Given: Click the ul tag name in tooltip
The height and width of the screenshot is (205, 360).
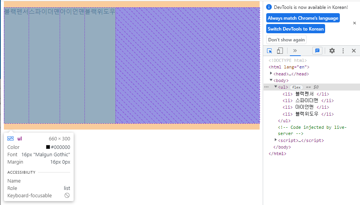Looking at the screenshot, I should 19,138.
